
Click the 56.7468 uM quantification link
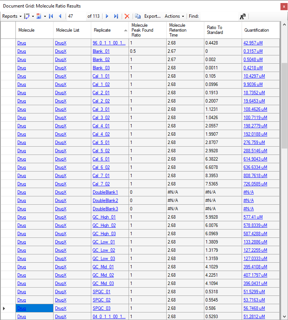click(254, 308)
